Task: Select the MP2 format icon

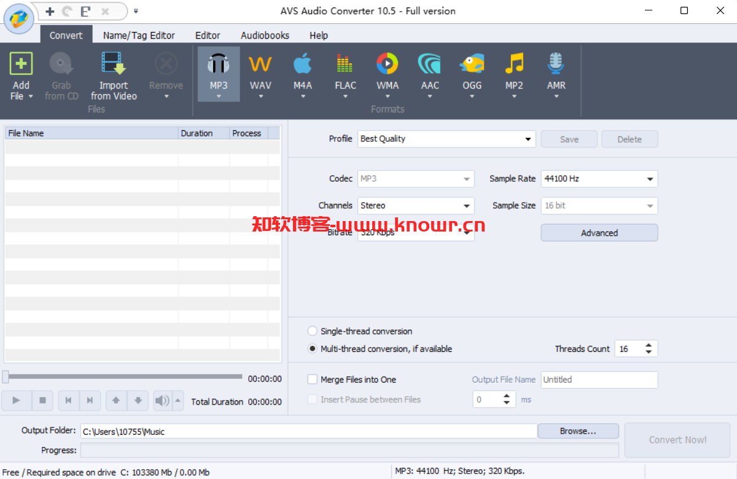Action: [x=514, y=63]
